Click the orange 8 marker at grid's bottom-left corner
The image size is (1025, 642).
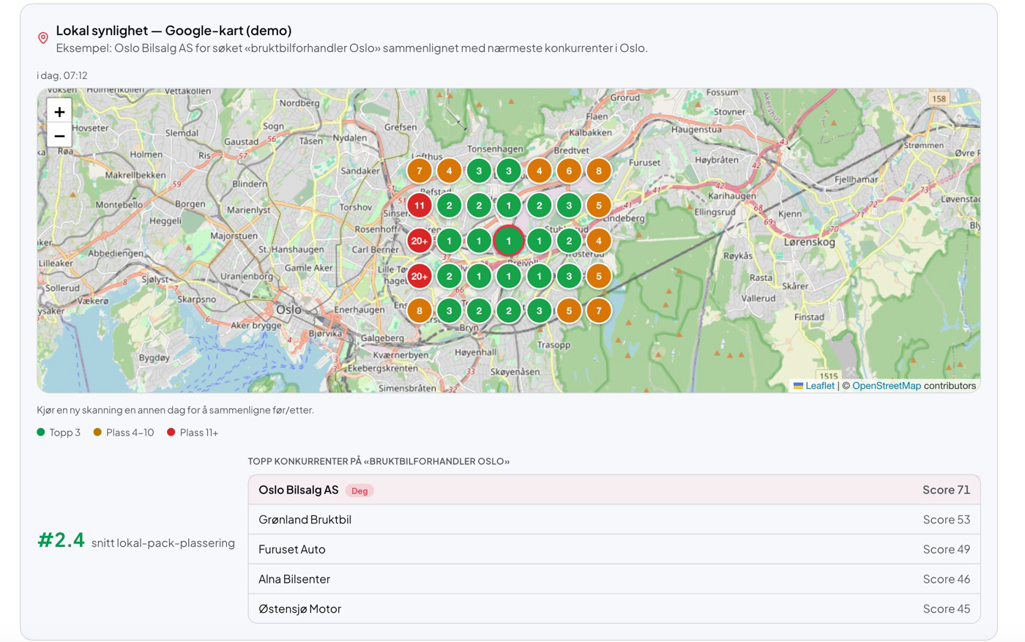[420, 310]
